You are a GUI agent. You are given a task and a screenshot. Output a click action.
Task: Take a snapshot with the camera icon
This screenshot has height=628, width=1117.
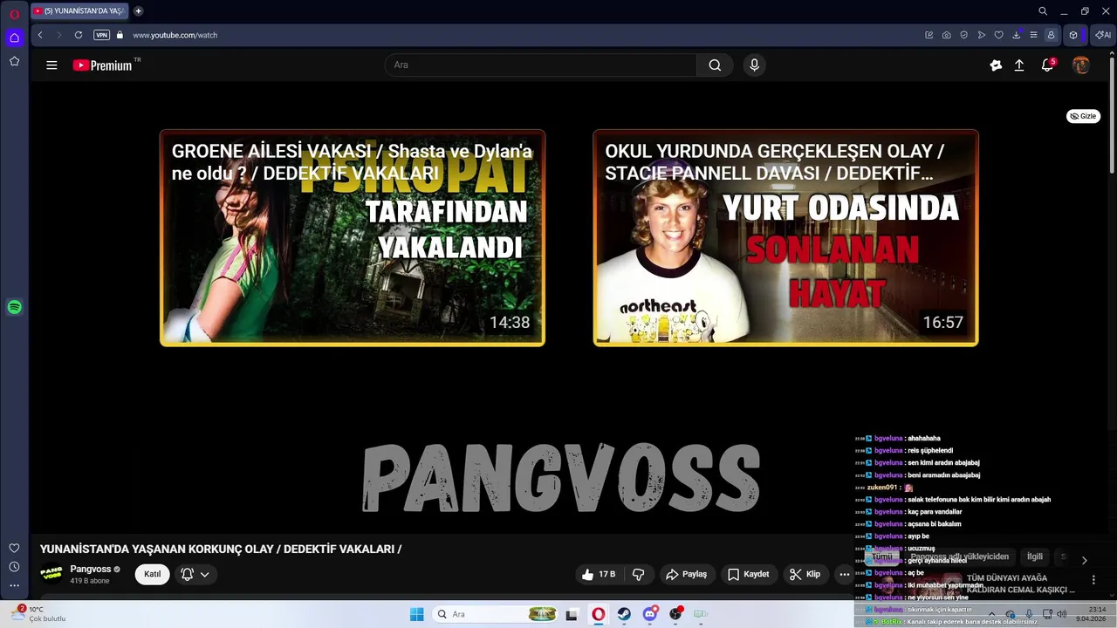[x=947, y=35]
